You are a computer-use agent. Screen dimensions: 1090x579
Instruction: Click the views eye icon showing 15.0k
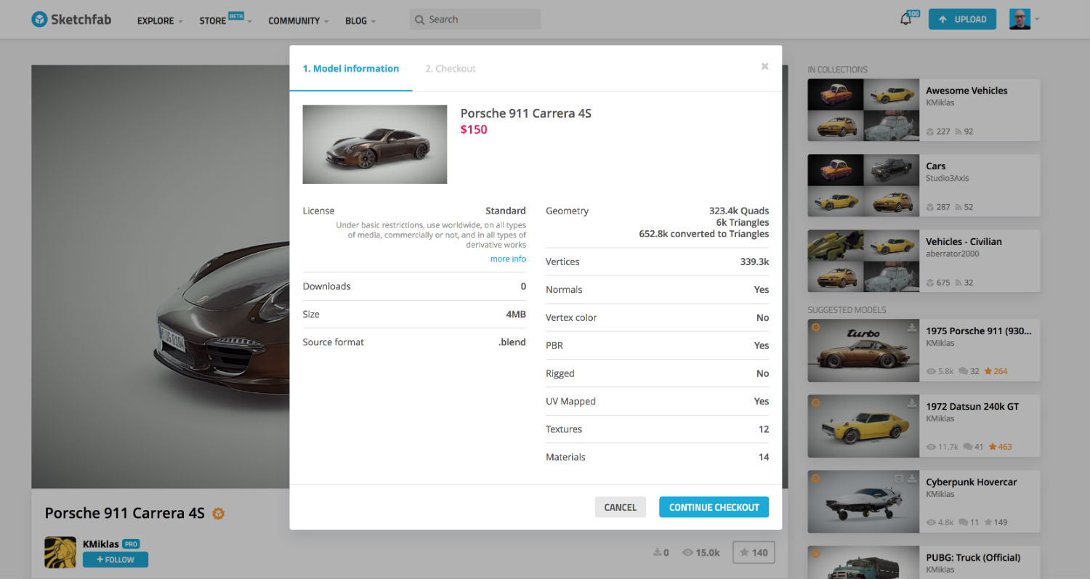pos(685,552)
